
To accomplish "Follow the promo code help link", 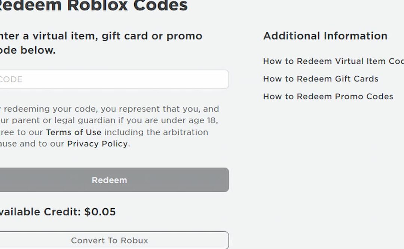I will (328, 96).
